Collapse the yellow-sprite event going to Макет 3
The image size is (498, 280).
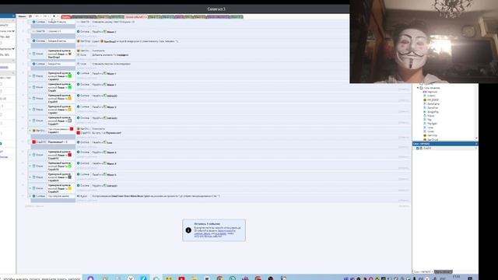[30, 110]
